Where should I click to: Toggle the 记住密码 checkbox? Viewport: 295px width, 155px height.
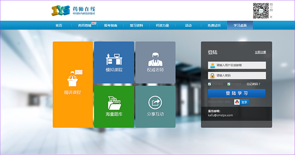click(x=210, y=84)
